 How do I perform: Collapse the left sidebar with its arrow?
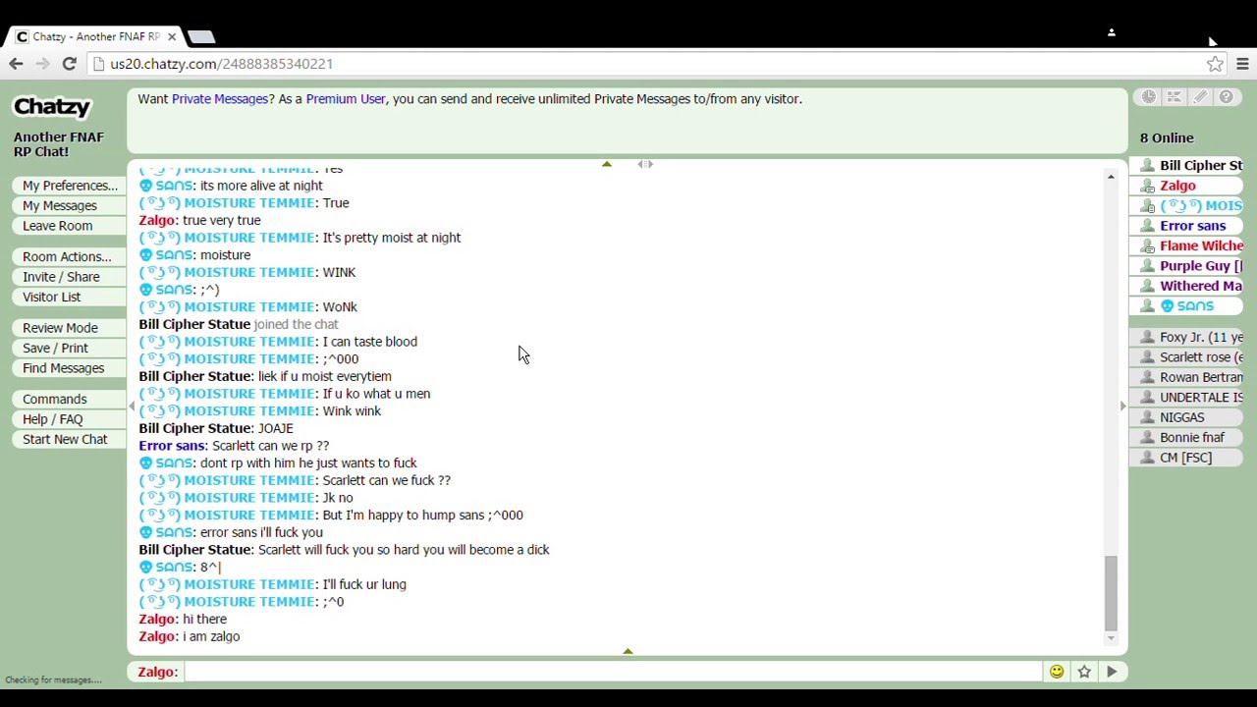[132, 406]
